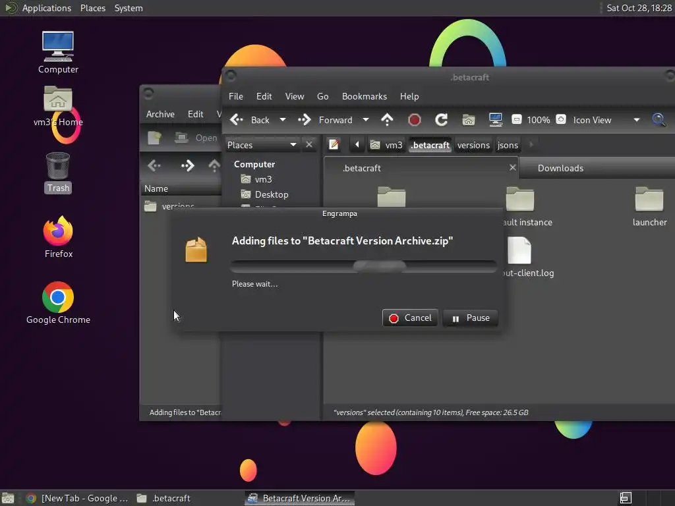The width and height of the screenshot is (675, 506).
Task: Click the Engrampa new archive icon
Action: (x=154, y=138)
